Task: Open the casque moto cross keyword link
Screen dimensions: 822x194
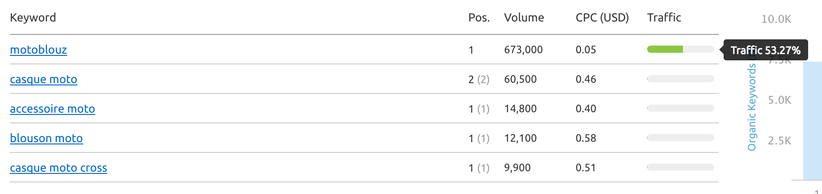Action: 59,168
